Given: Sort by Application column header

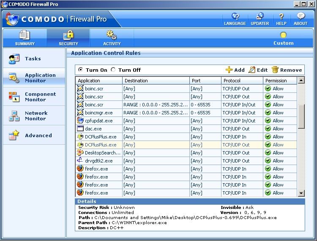Looking at the screenshot, I should (99, 81).
